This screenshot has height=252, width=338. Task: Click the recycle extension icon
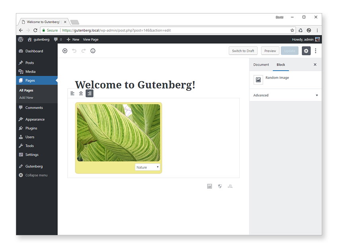[x=301, y=30]
